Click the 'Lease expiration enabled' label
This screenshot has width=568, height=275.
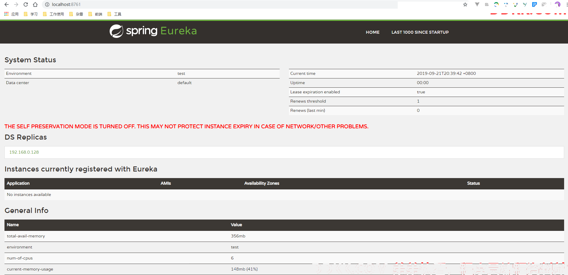coord(315,92)
